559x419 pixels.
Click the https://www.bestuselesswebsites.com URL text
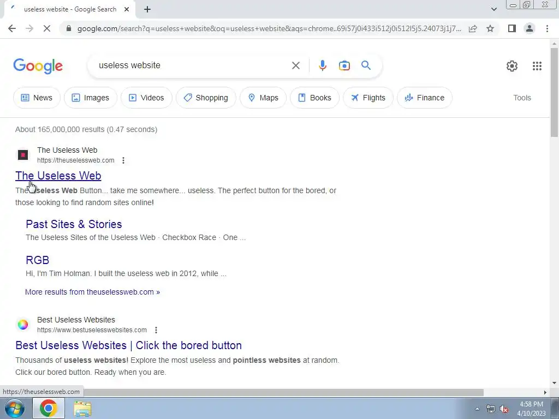(92, 330)
